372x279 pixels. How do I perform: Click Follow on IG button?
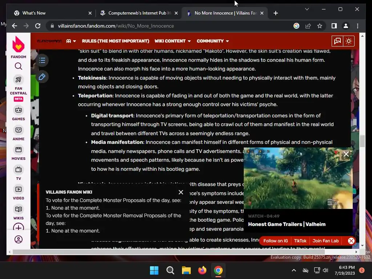(276, 241)
